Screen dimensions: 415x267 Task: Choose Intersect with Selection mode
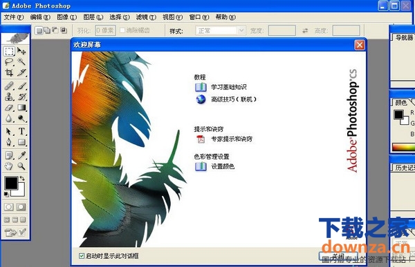tap(64, 30)
